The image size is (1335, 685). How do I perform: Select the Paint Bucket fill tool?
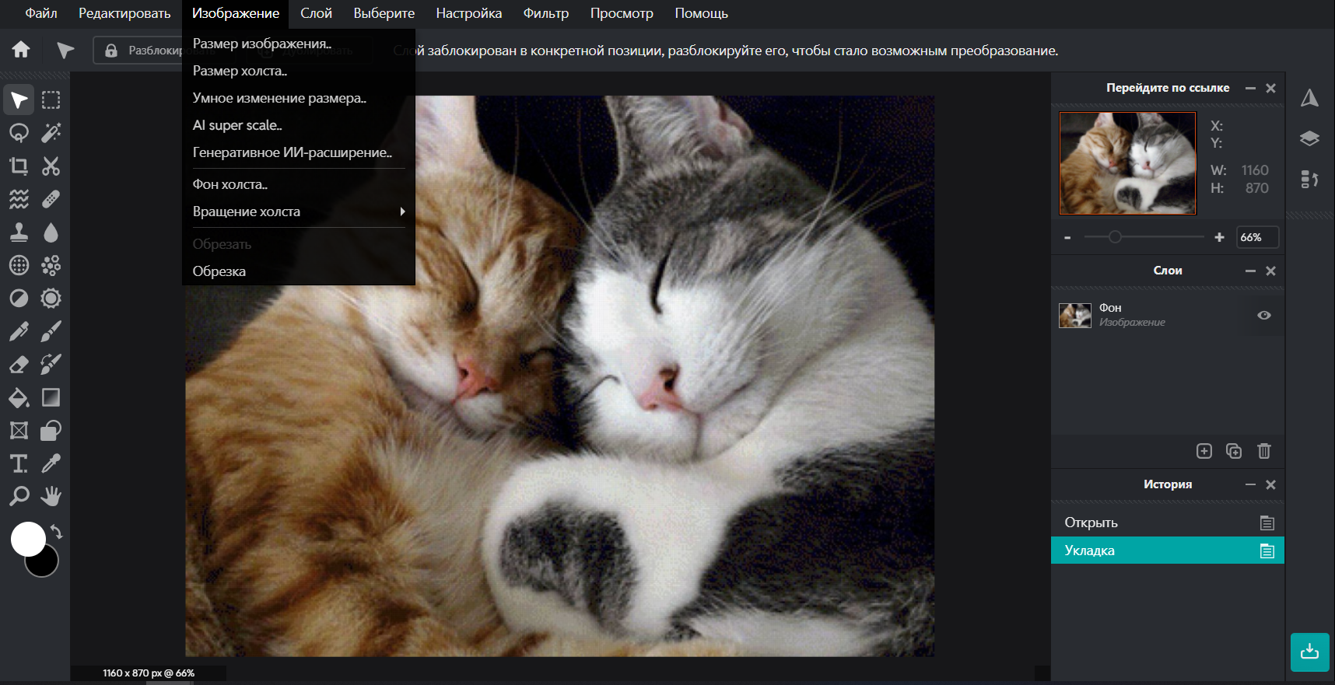click(19, 398)
